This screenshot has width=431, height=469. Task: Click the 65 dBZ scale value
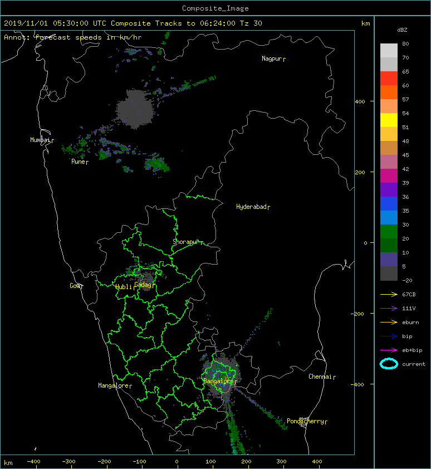(x=405, y=71)
